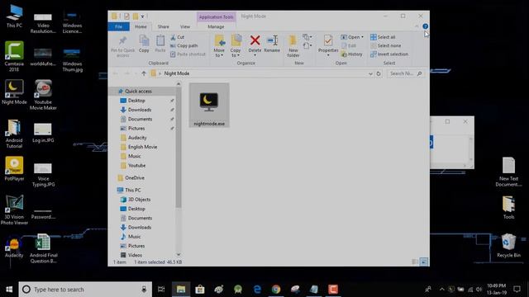Switch to details view button
Screen dimensions: 529x297
click(415, 262)
